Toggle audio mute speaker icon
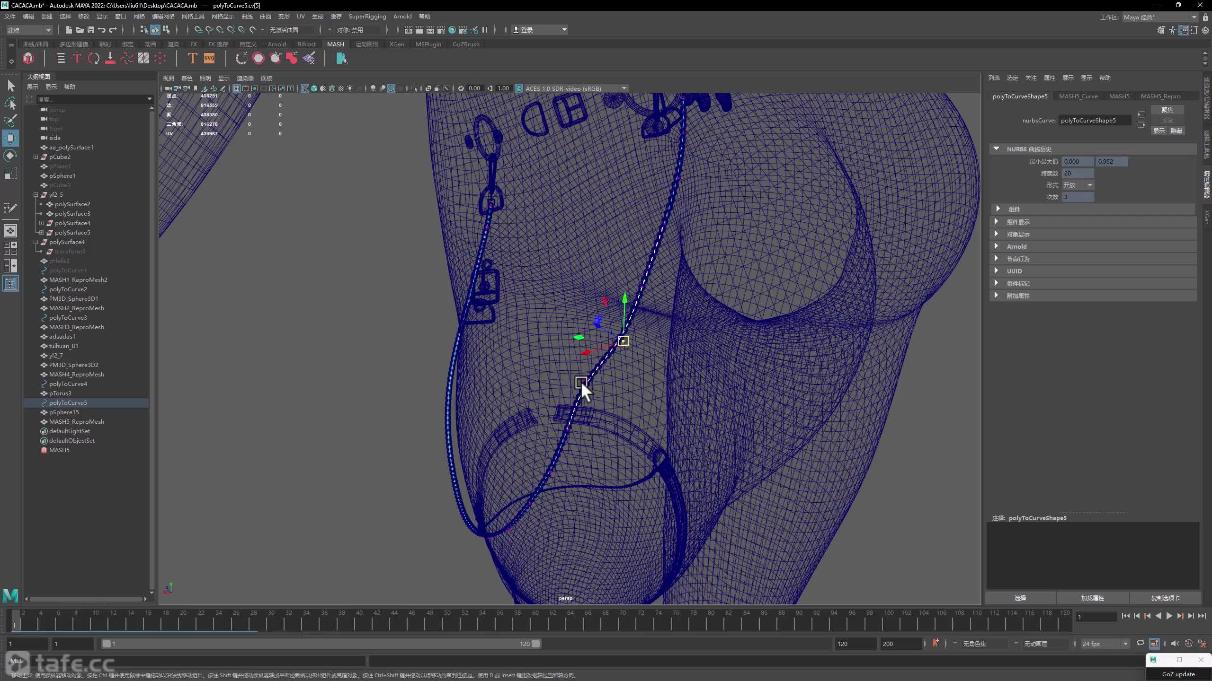The image size is (1212, 681). [x=1175, y=643]
